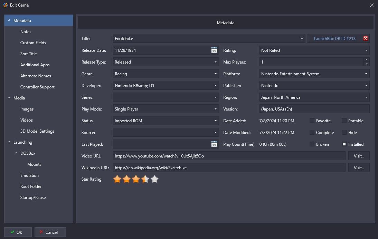378x239 pixels.
Task: Collapse the Media tree section arrow
Action: coord(9,98)
